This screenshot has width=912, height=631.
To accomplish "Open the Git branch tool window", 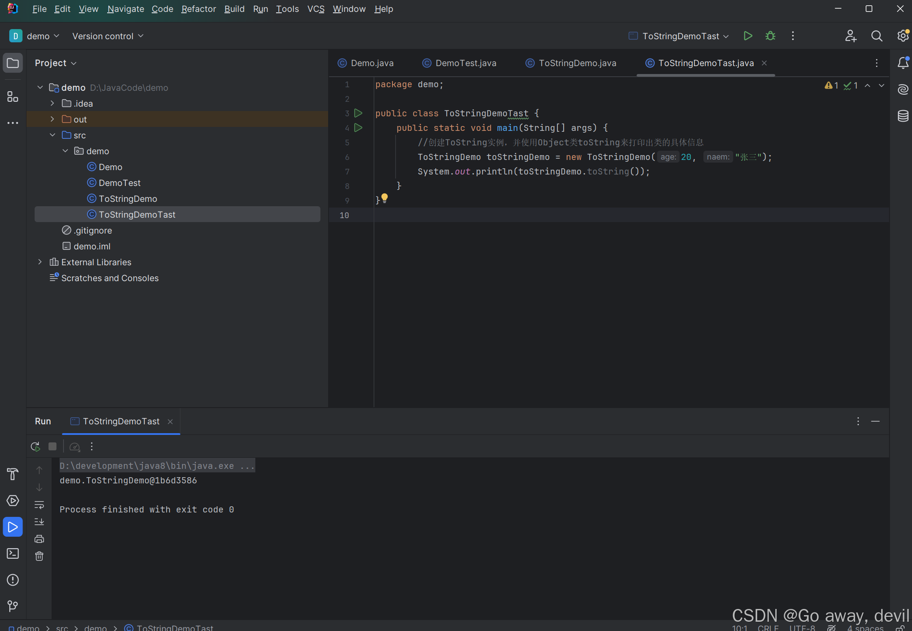I will (13, 606).
